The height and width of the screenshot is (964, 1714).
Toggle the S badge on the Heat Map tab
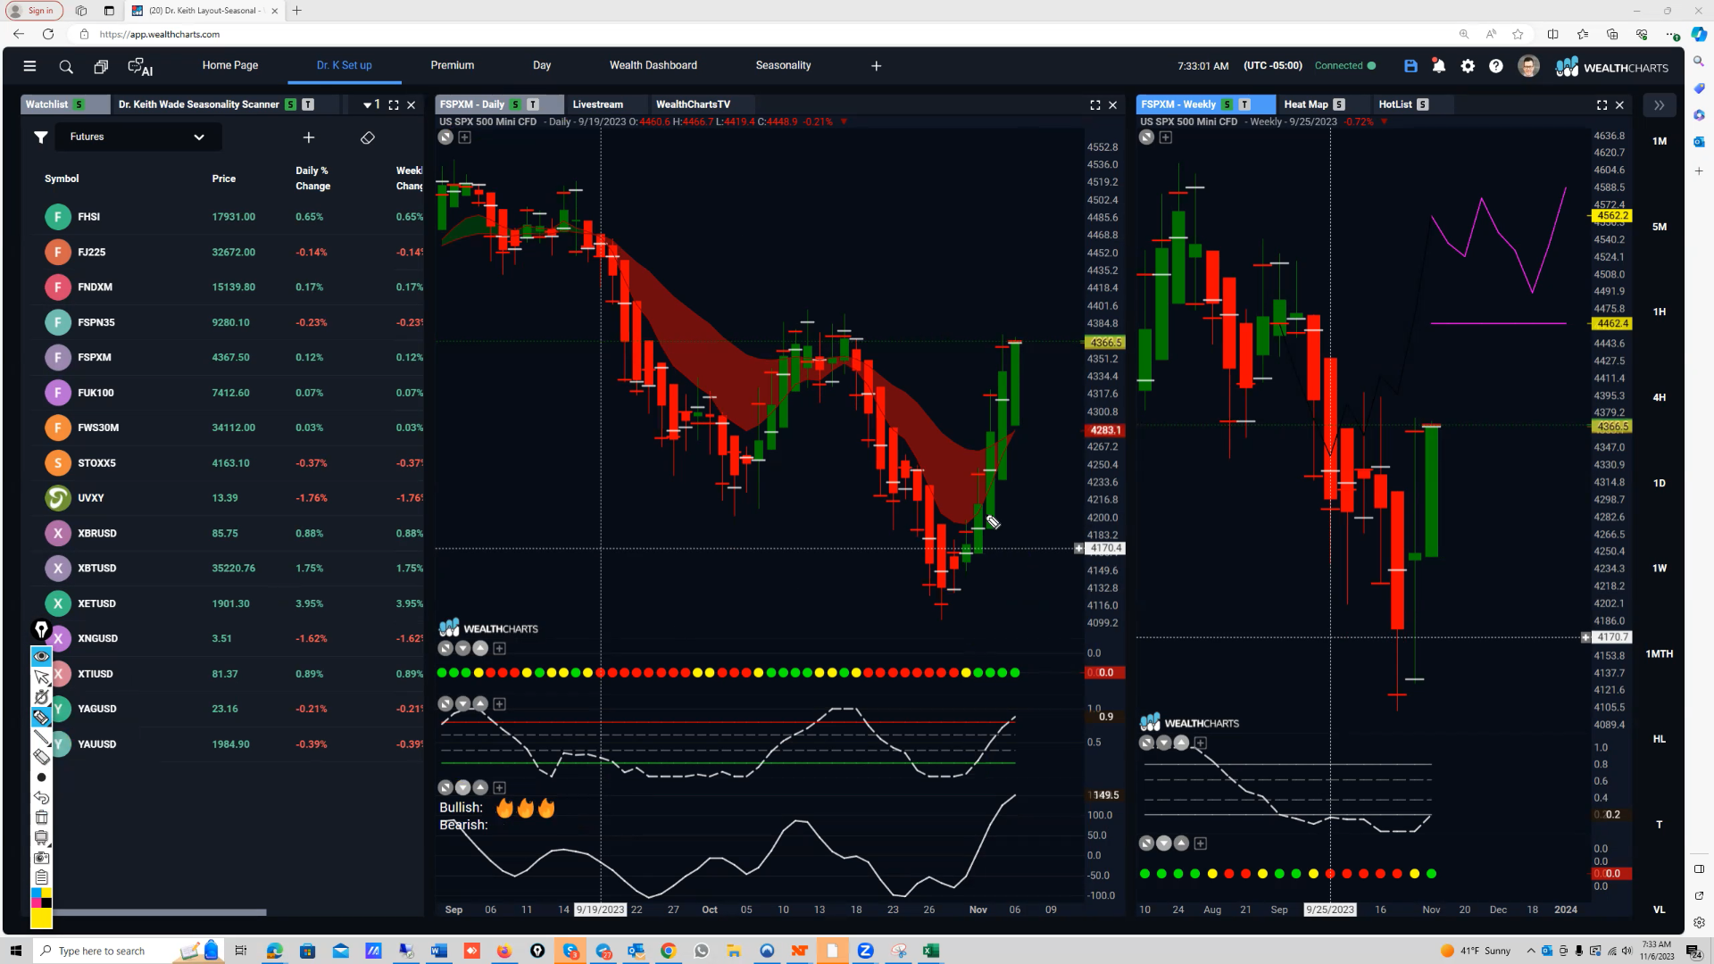(1339, 104)
